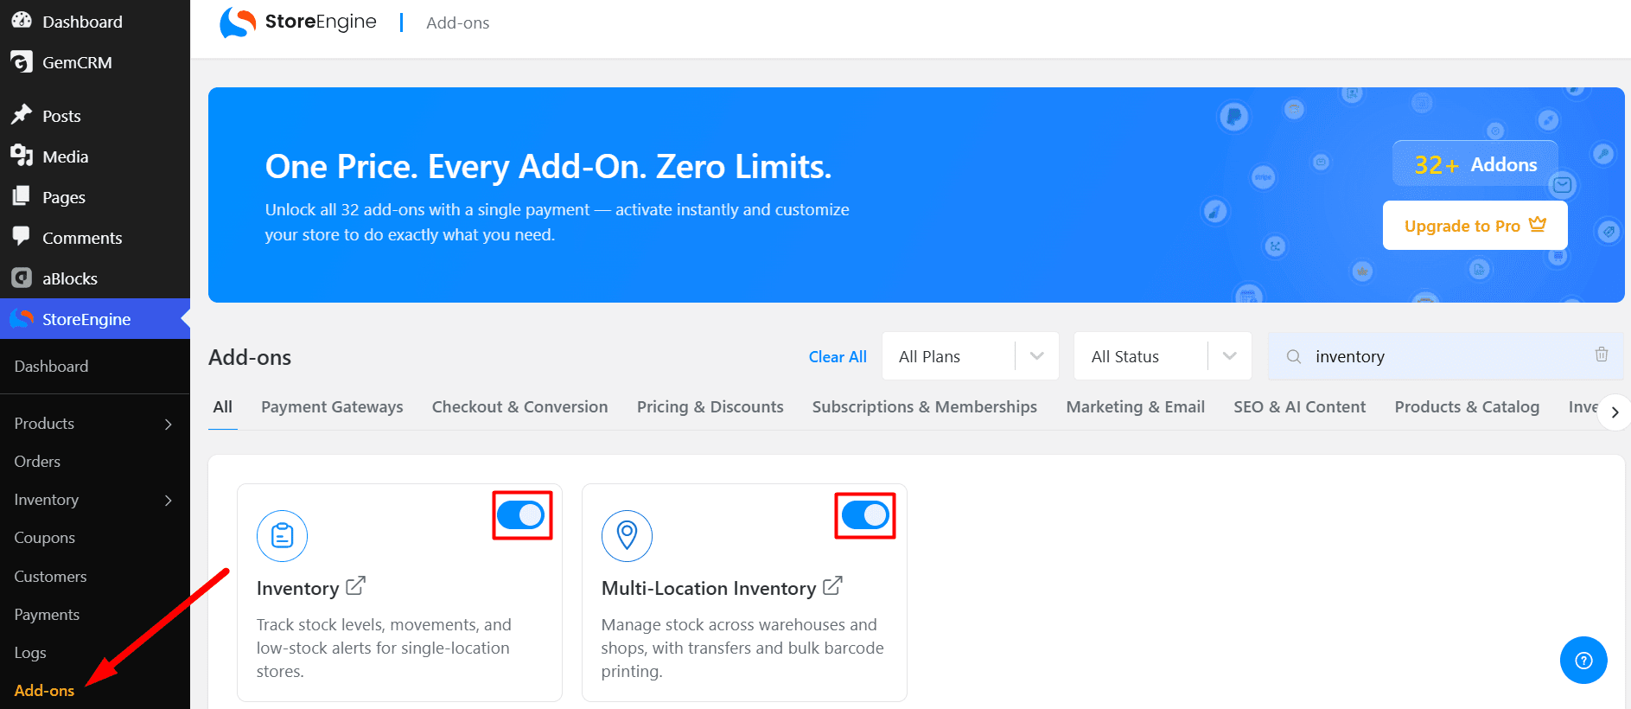
Task: Disable the Multi-Location Inventory toggle
Action: tap(865, 515)
